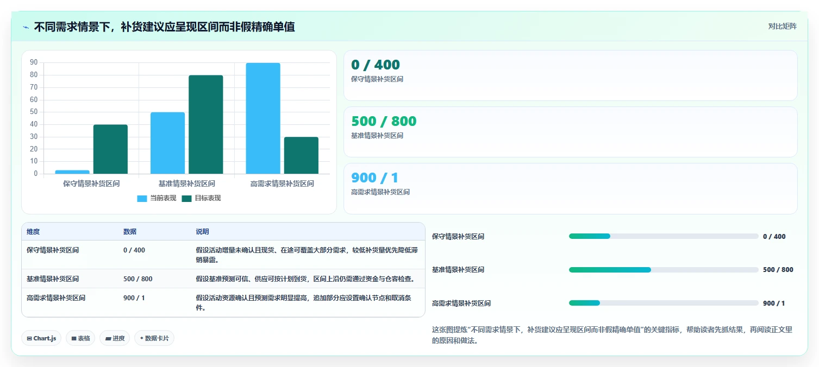The height and width of the screenshot is (367, 819).
Task: Select the table value 0 / 400
Action: coord(134,250)
